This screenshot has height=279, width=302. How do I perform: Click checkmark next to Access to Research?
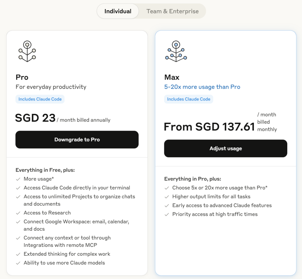point(18,213)
